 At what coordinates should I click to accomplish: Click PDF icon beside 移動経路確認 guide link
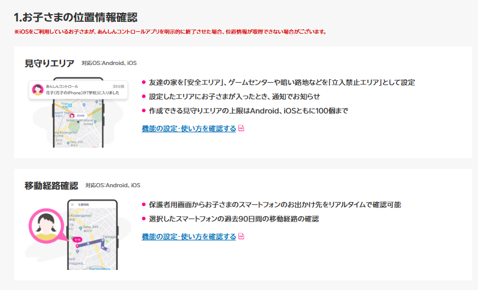pyautogui.click(x=241, y=236)
